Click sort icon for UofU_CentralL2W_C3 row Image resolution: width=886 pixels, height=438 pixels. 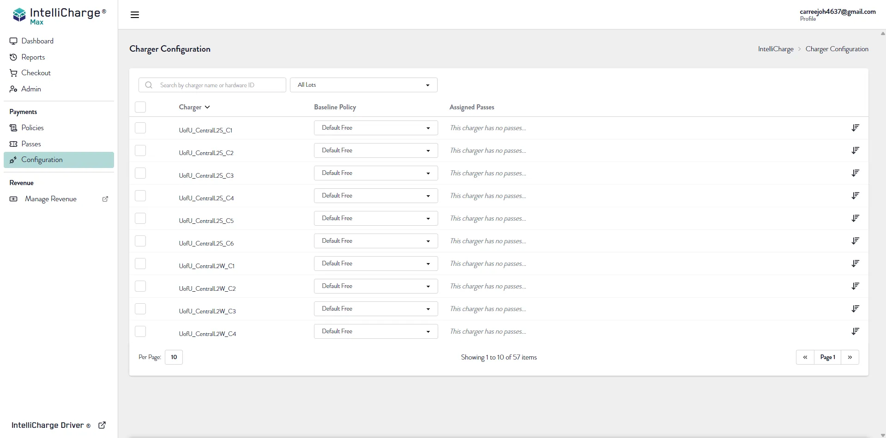[855, 309]
